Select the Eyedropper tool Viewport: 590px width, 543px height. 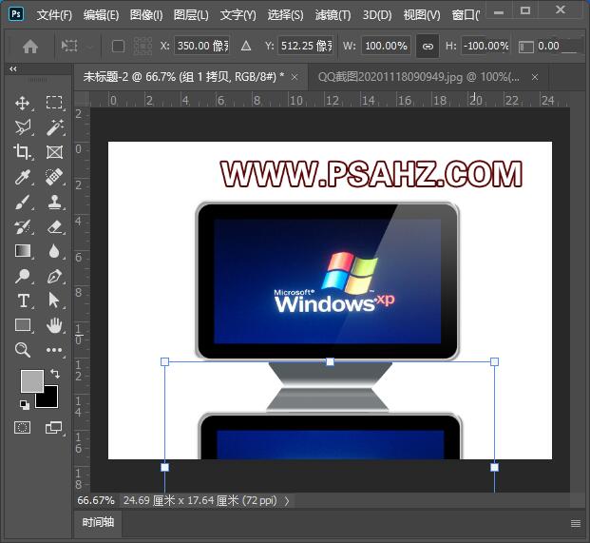(23, 177)
